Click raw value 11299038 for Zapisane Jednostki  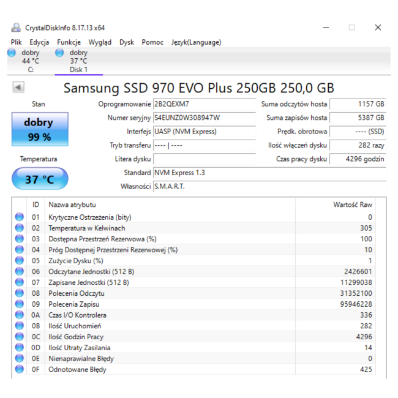pyautogui.click(x=356, y=282)
